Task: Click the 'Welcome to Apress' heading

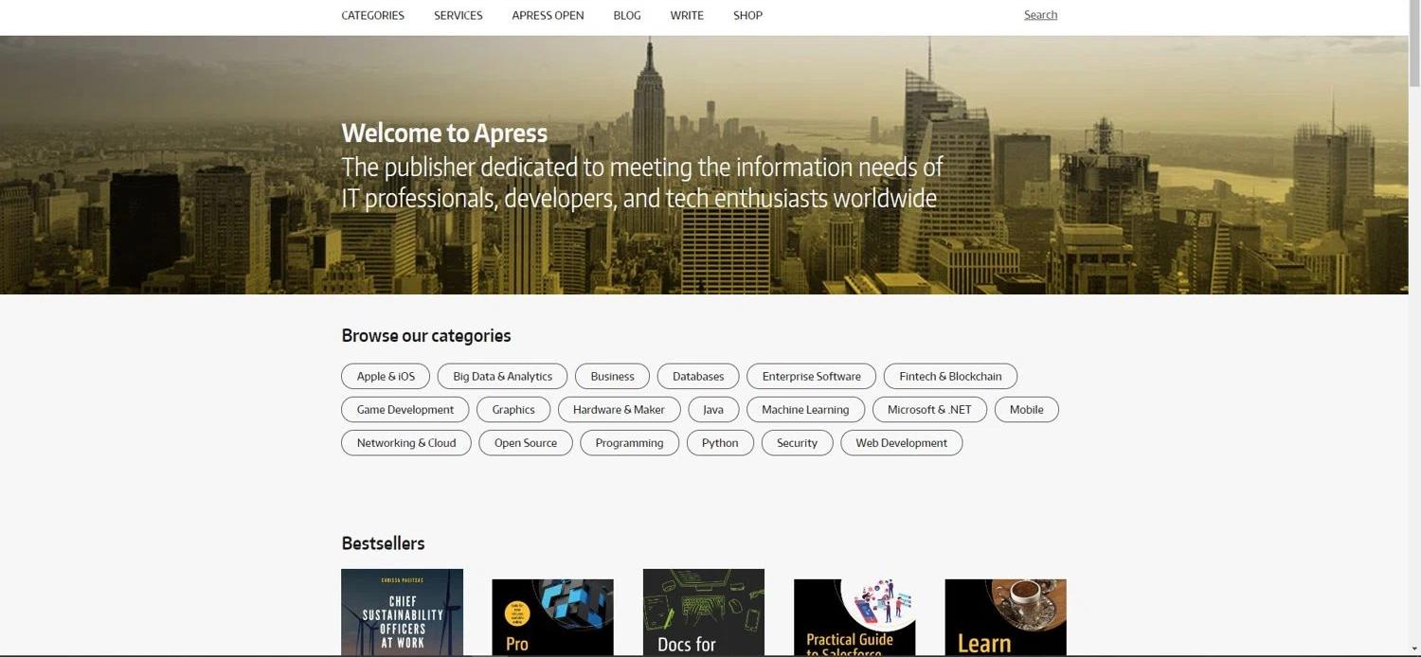Action: [444, 133]
